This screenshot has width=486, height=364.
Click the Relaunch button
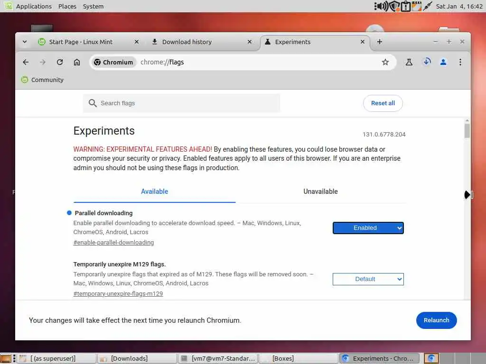437,320
